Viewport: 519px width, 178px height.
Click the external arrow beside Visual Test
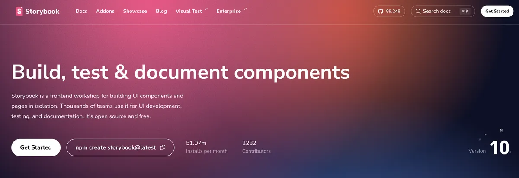(x=206, y=9)
